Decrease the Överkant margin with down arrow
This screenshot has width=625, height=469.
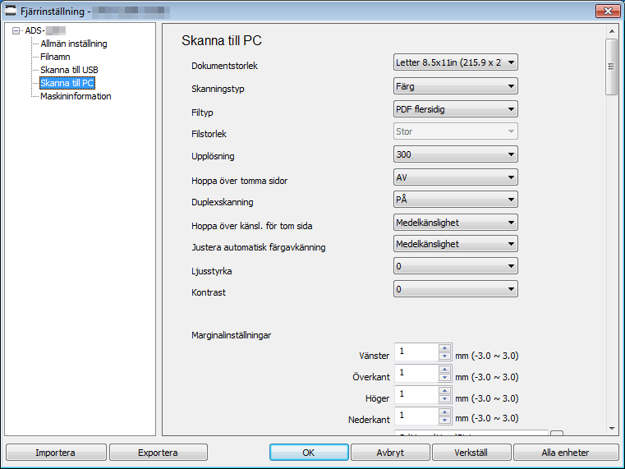[x=444, y=378]
